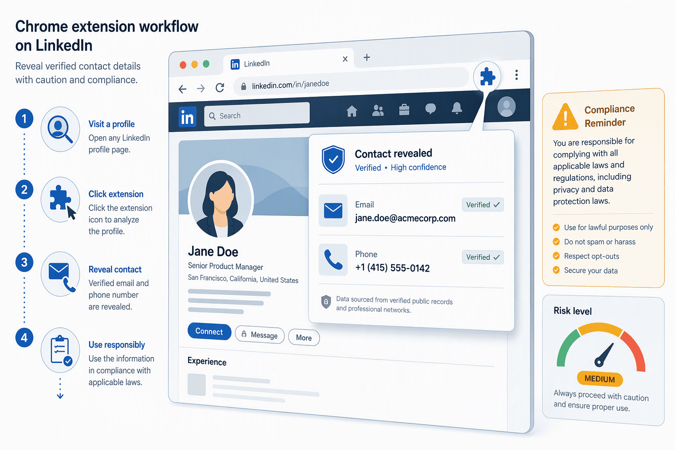The image size is (675, 450).
Task: Open the More options button
Action: point(304,337)
